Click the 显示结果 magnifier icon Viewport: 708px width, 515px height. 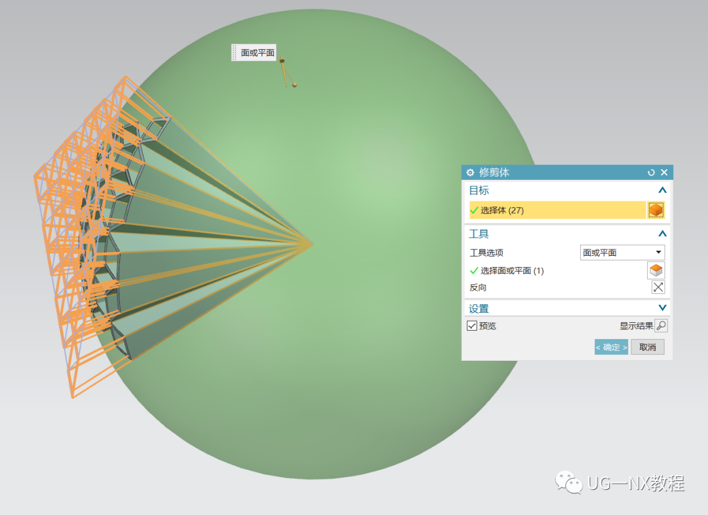(661, 325)
